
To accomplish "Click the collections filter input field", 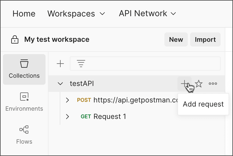I will tap(151, 64).
